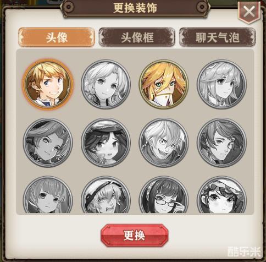Pick the grayed braided-hair girl avatar

point(106,85)
